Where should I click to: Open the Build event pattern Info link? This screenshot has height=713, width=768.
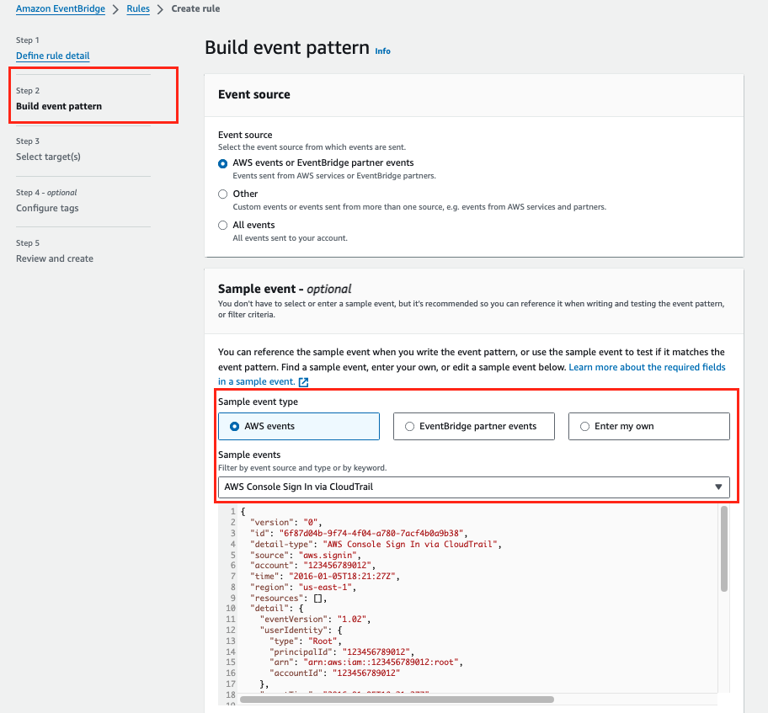[382, 51]
